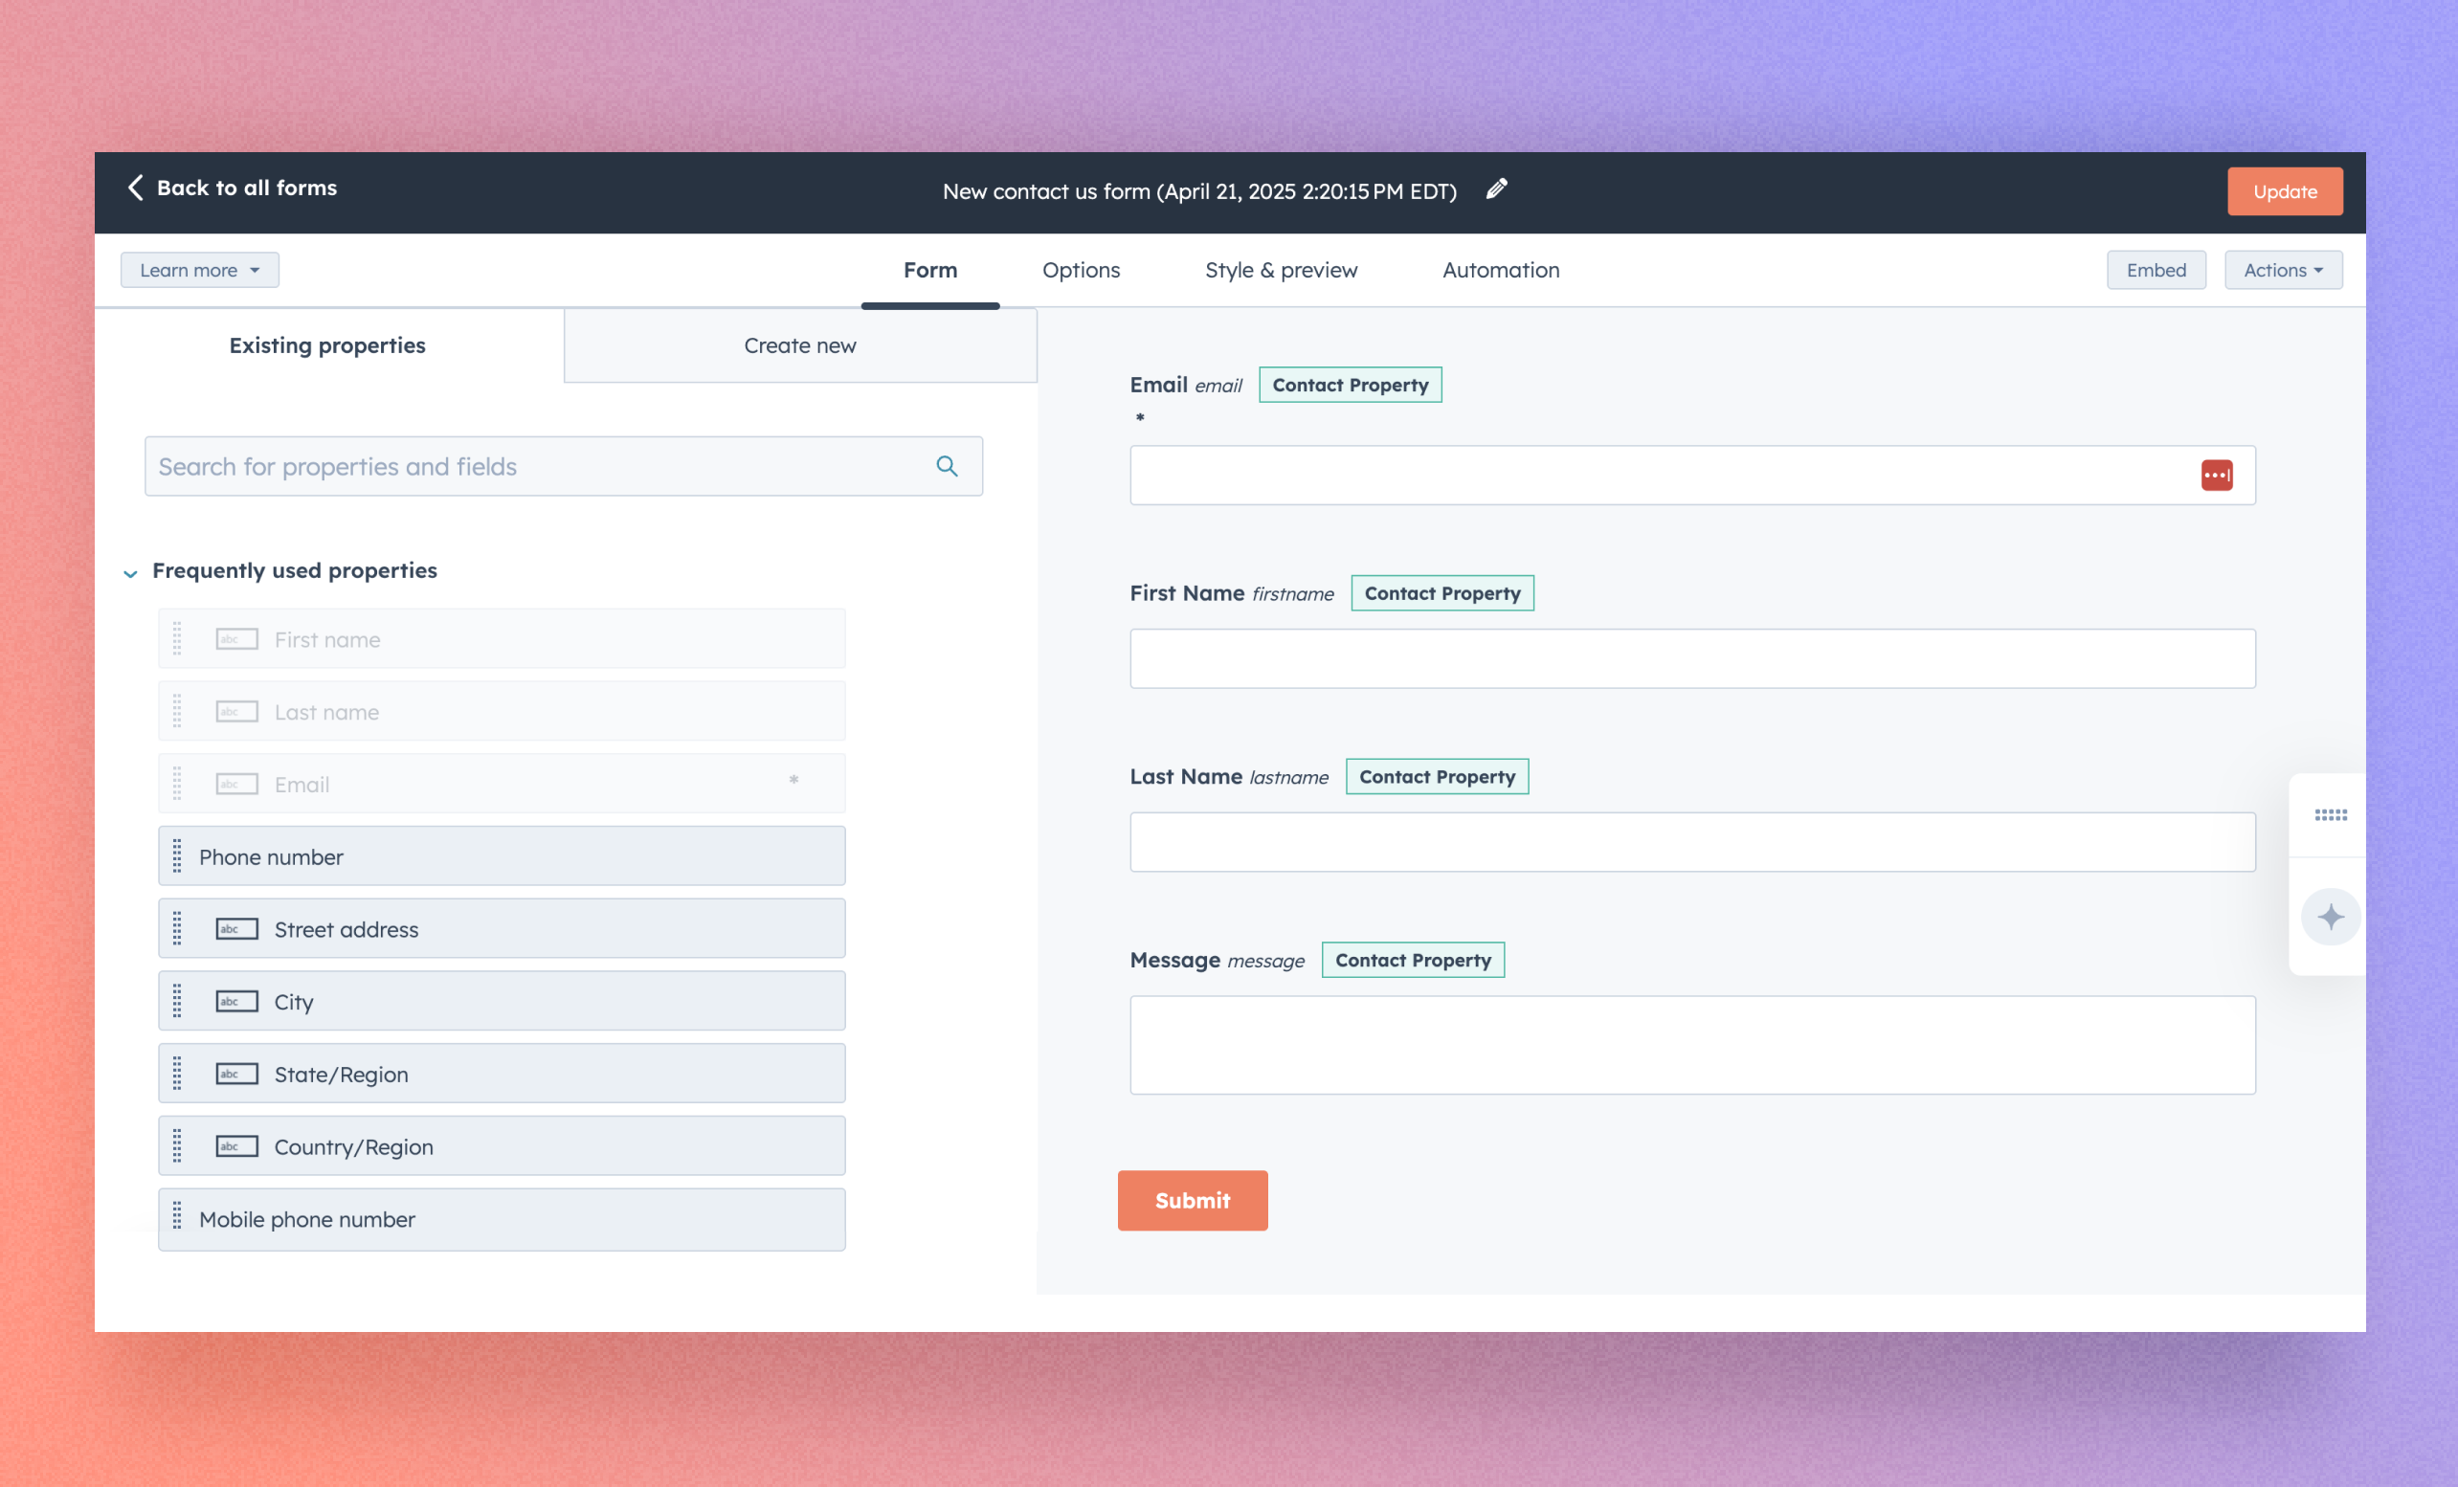
Task: Open the Automation tab
Action: 1500,270
